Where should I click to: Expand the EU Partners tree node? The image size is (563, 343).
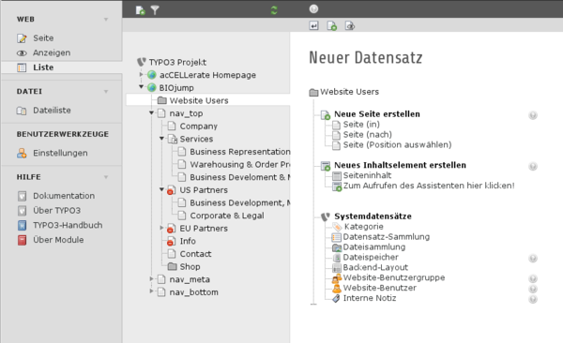point(161,228)
